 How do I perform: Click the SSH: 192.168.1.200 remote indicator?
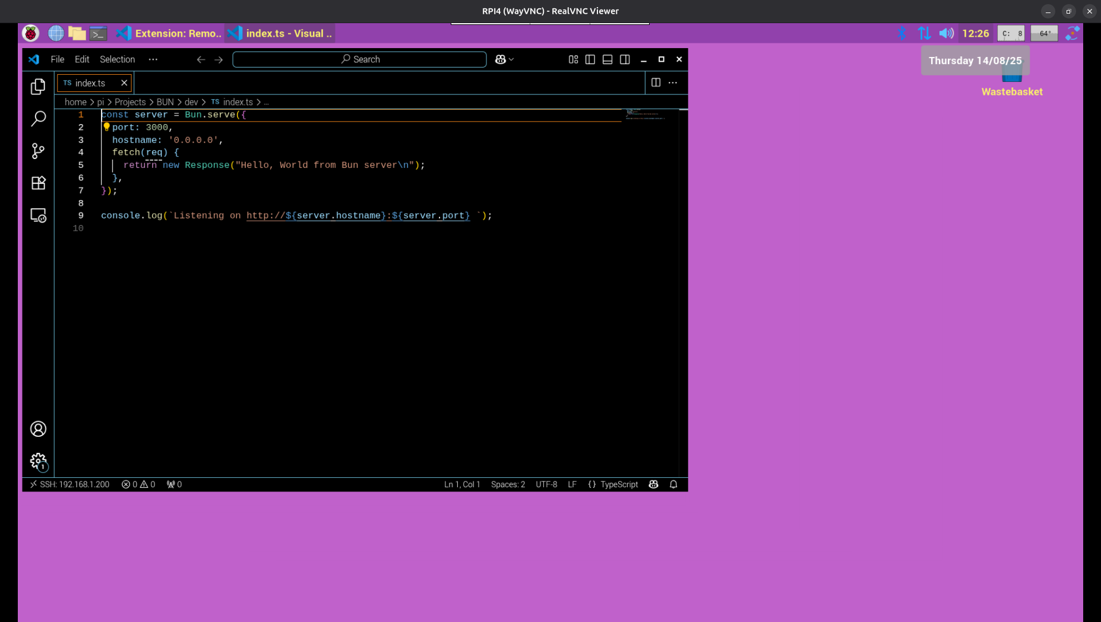pos(69,484)
